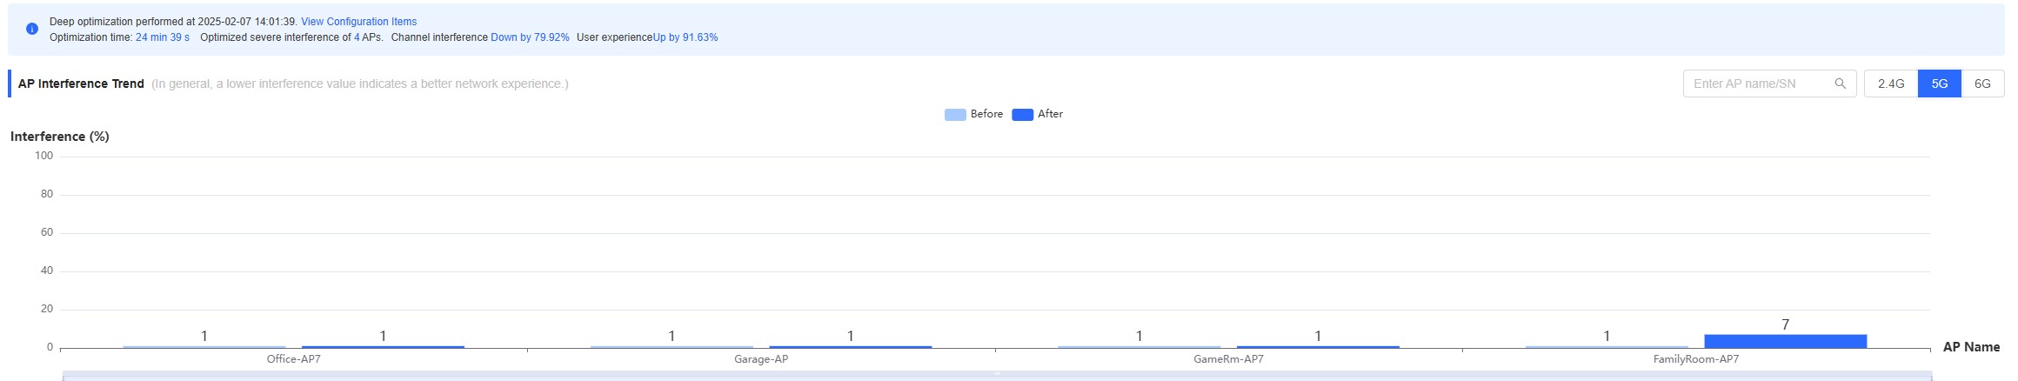Click Garage-AP After interference bar
2018x381 pixels.
coord(850,347)
